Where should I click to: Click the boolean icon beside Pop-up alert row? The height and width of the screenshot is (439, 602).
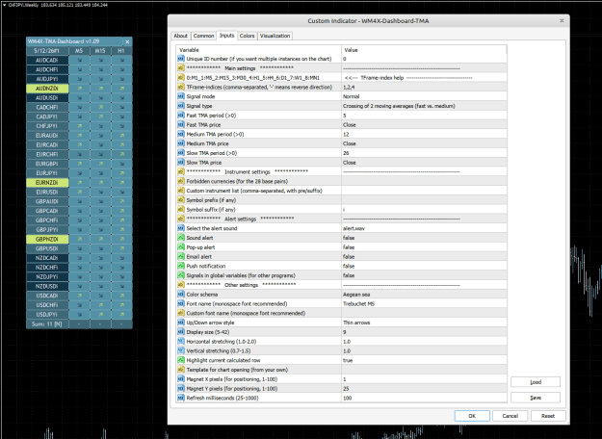click(x=181, y=247)
